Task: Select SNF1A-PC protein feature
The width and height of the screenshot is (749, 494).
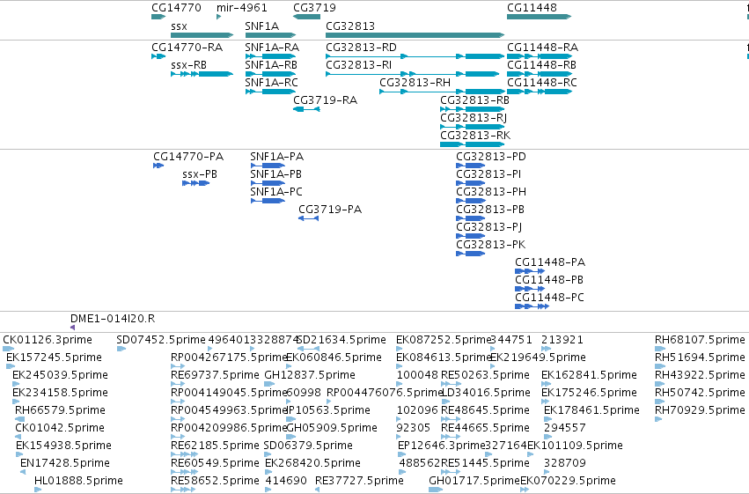Action: click(268, 201)
